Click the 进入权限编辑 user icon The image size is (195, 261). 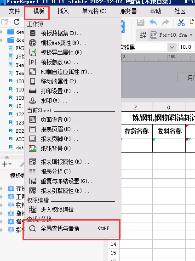coord(33,210)
